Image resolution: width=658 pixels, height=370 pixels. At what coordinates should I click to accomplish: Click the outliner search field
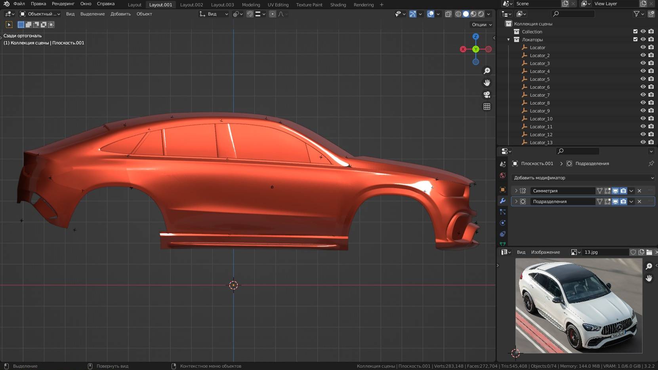pos(574,14)
